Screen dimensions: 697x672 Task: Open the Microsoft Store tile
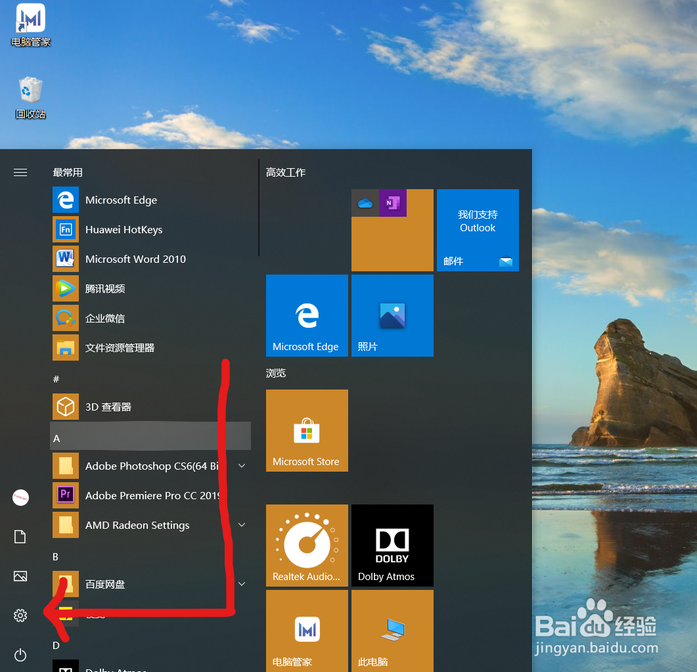307,431
